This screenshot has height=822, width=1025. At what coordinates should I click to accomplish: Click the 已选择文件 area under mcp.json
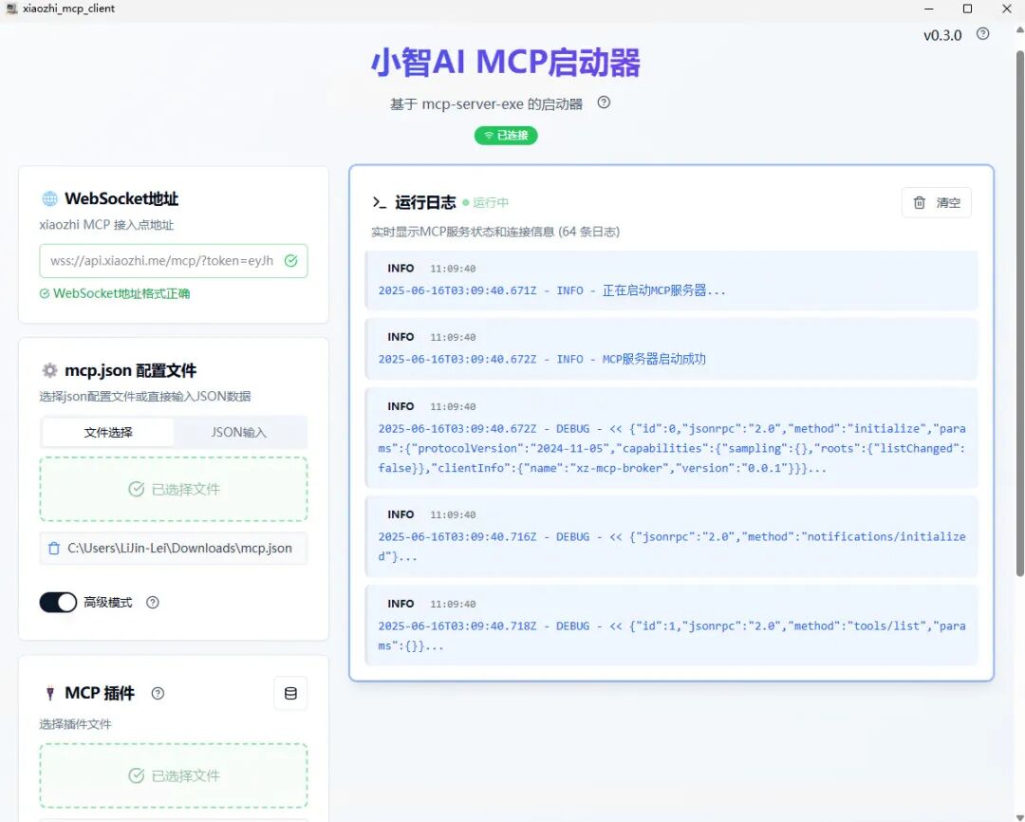tap(173, 490)
